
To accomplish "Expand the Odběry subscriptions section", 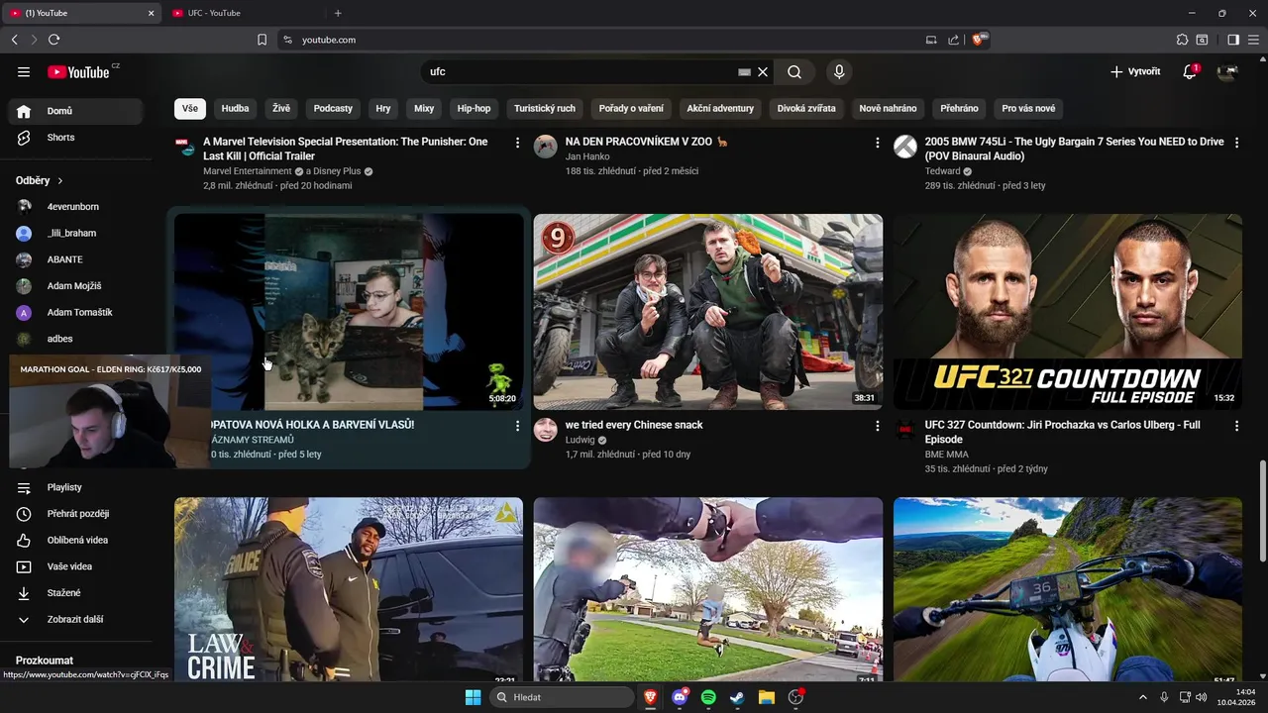I will coord(40,180).
